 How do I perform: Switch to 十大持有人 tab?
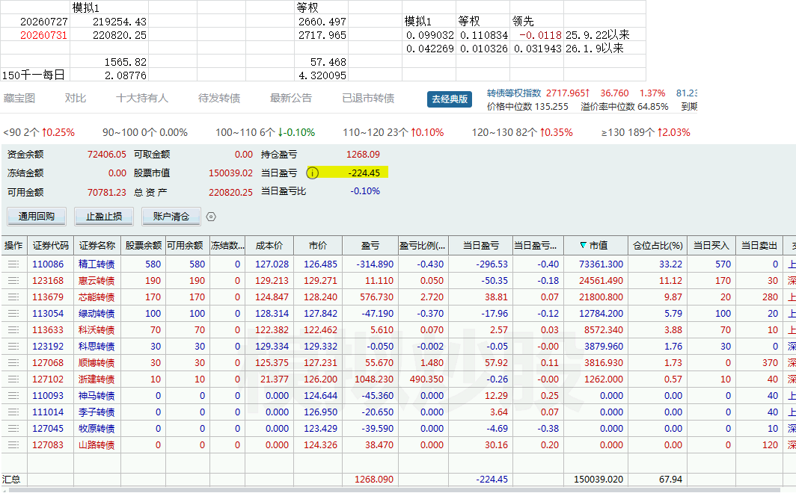(x=142, y=98)
